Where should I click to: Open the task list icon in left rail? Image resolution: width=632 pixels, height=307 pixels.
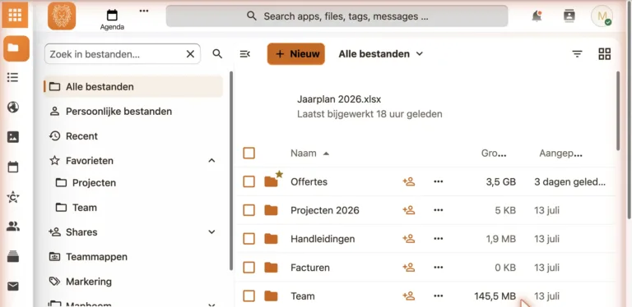(x=13, y=77)
